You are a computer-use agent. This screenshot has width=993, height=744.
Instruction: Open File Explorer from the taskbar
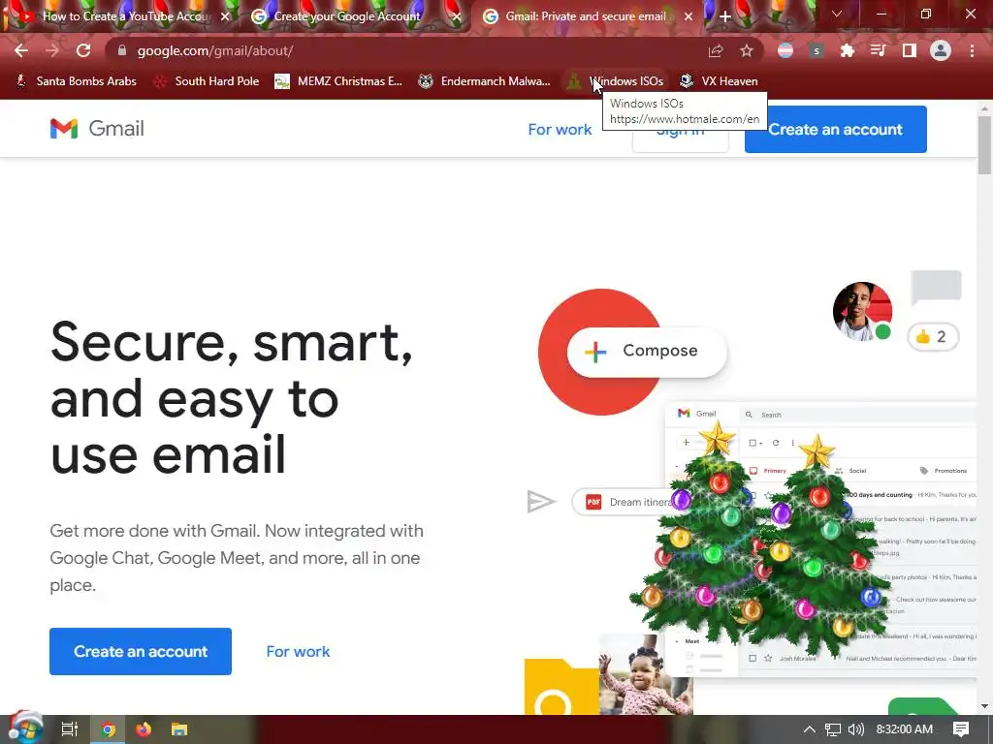(179, 729)
